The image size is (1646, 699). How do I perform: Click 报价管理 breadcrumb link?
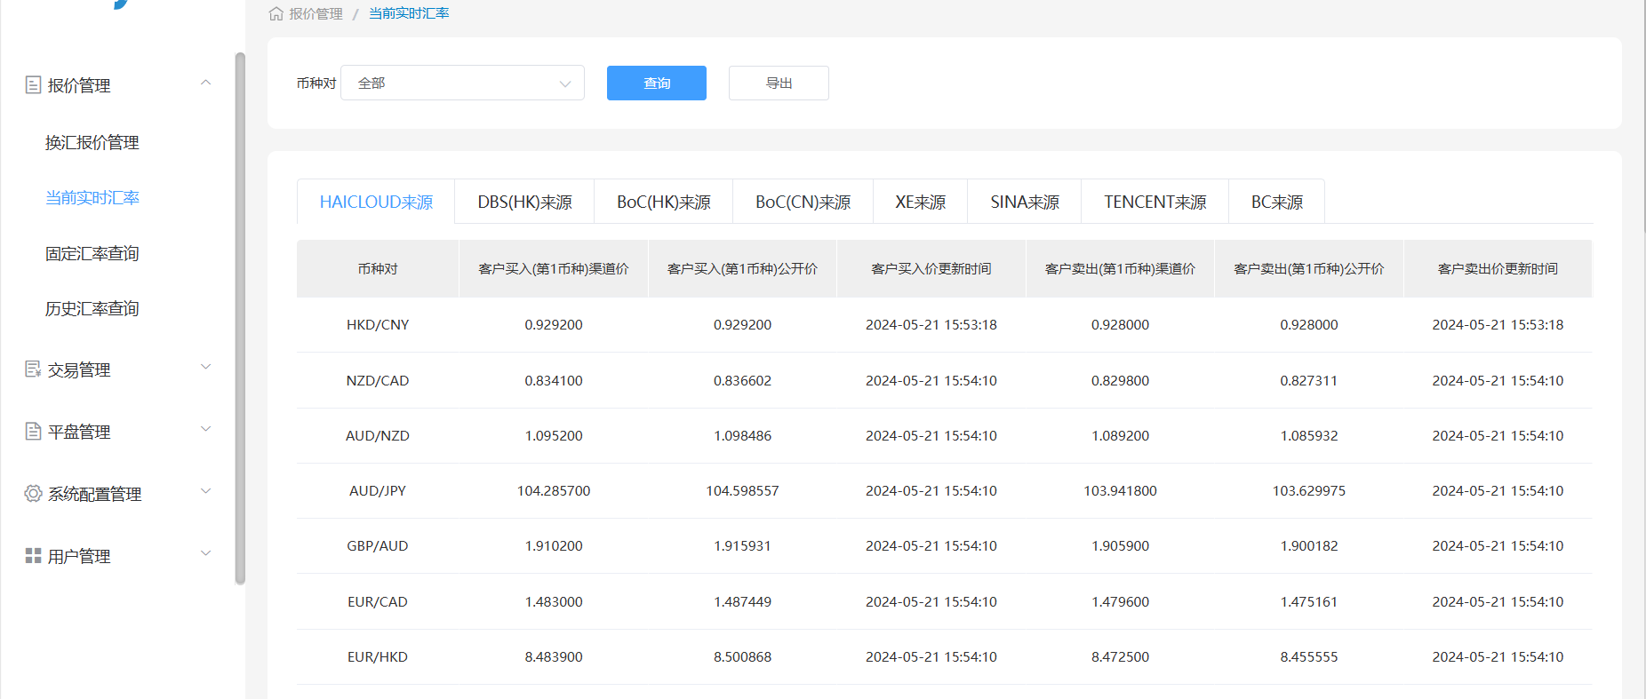316,14
